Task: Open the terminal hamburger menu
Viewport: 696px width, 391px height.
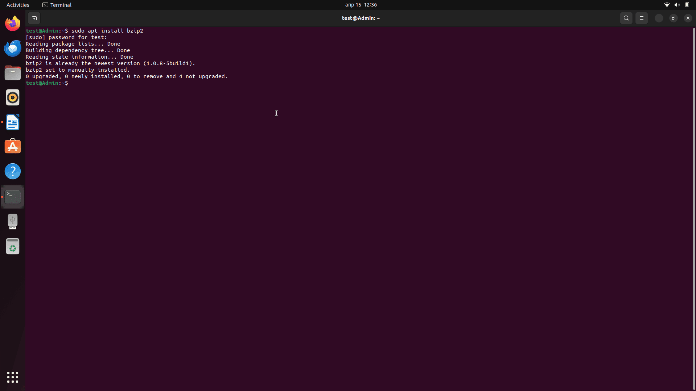Action: (x=641, y=18)
